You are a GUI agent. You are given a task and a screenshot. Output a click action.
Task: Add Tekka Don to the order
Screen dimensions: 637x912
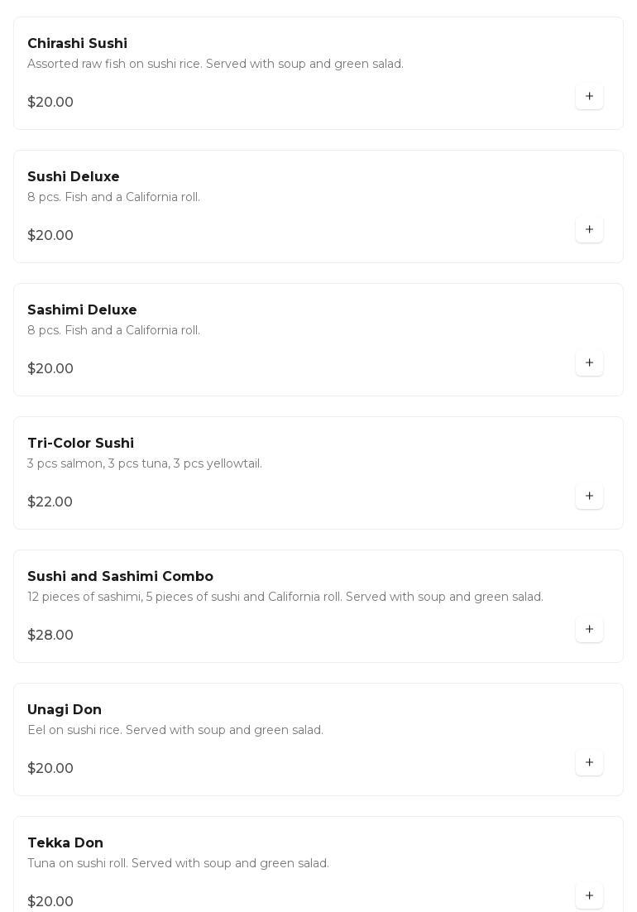click(589, 895)
